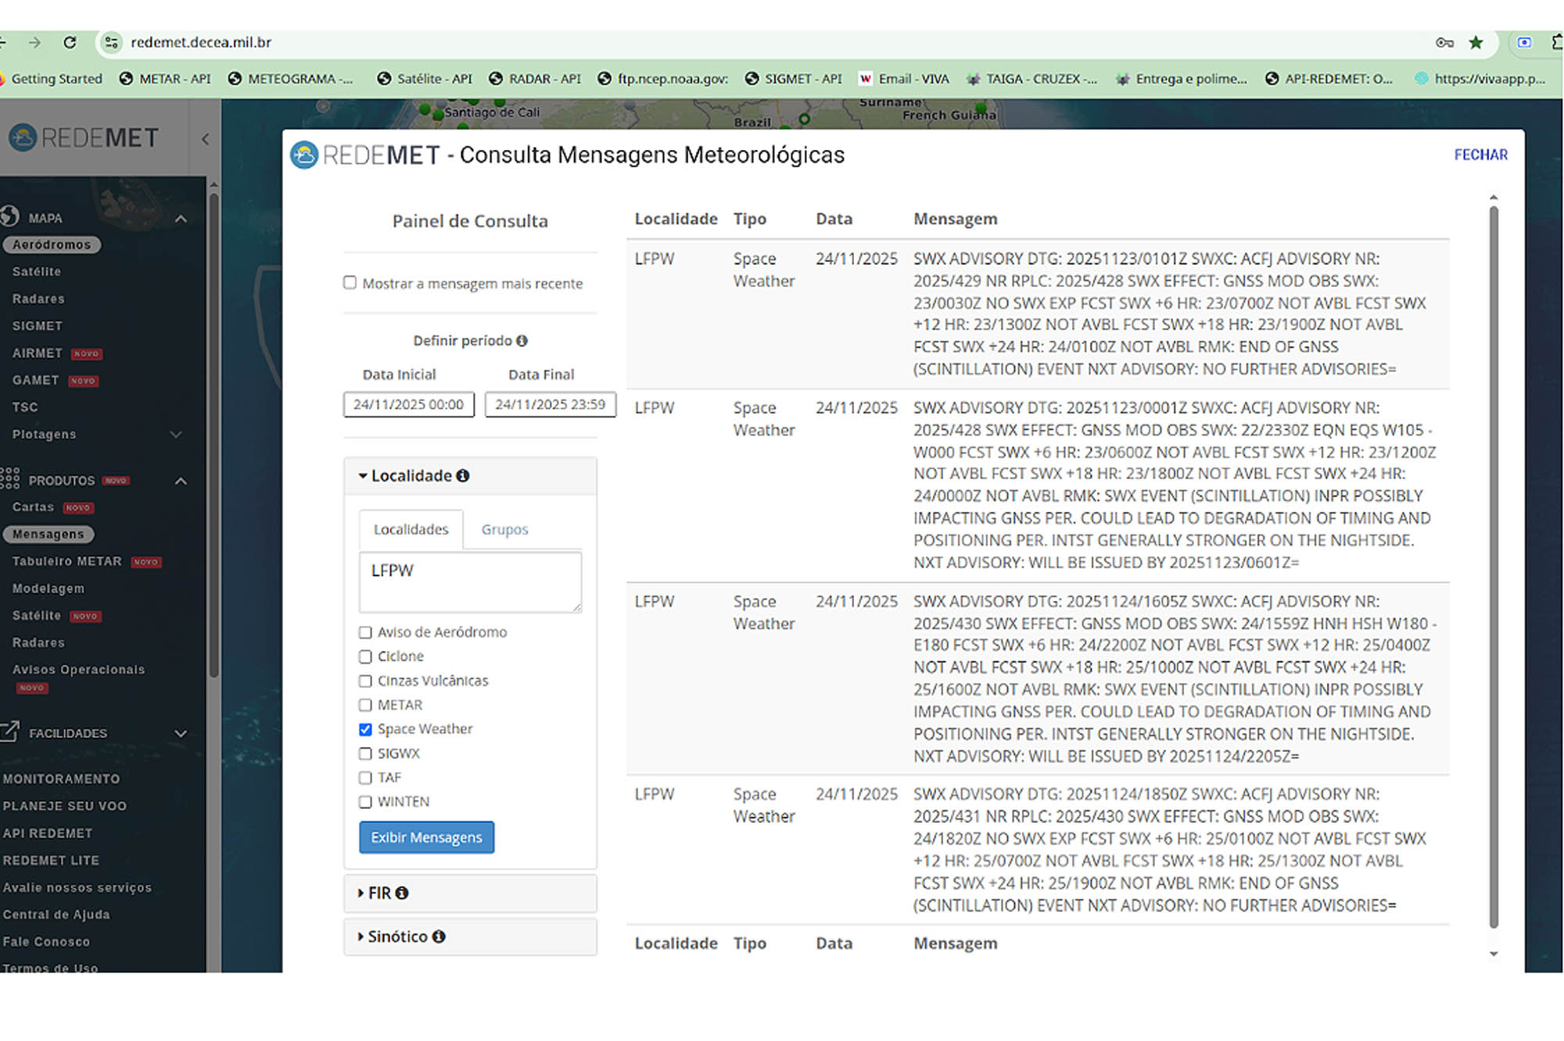Image resolution: width=1564 pixels, height=1041 pixels.
Task: Click the messages list vertical scrollbar
Action: point(1493,563)
